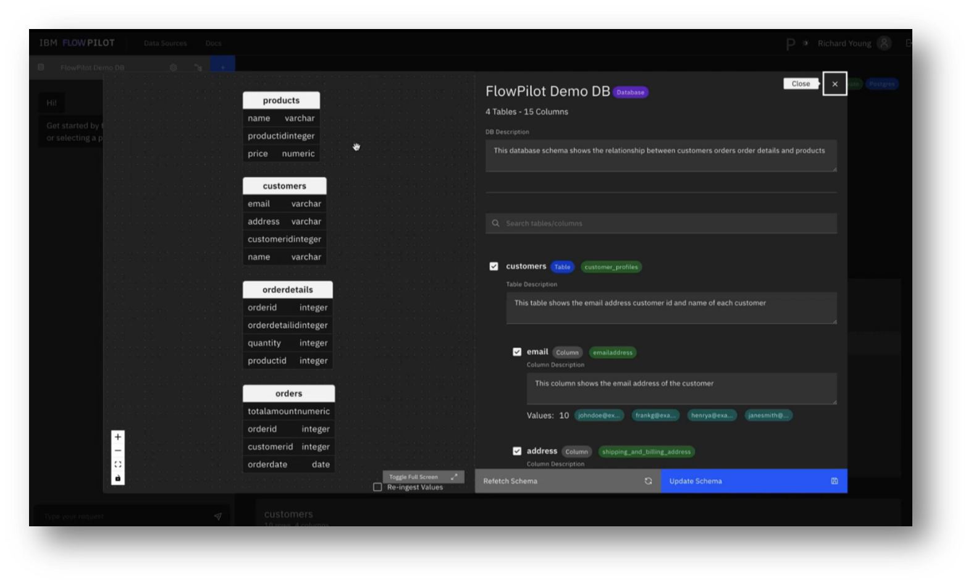Image resolution: width=971 pixels, height=585 pixels.
Task: Click the orderdate date row in orders
Action: (x=288, y=465)
